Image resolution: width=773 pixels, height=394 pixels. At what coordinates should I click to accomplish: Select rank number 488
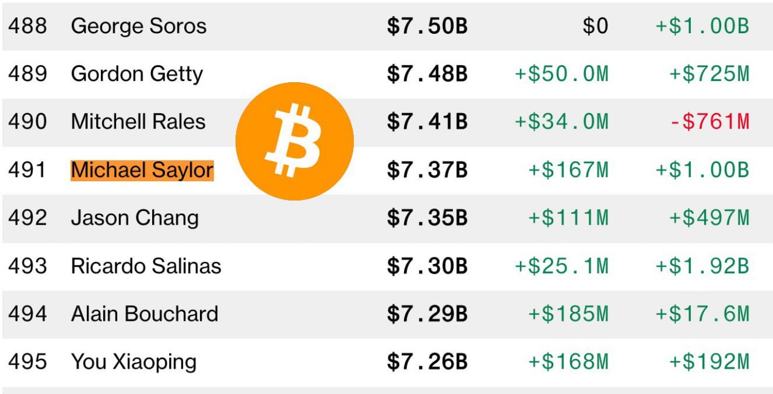(x=27, y=26)
